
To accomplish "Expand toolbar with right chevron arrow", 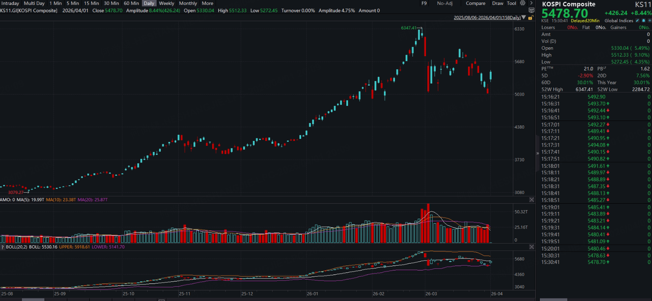I will pos(531,3).
